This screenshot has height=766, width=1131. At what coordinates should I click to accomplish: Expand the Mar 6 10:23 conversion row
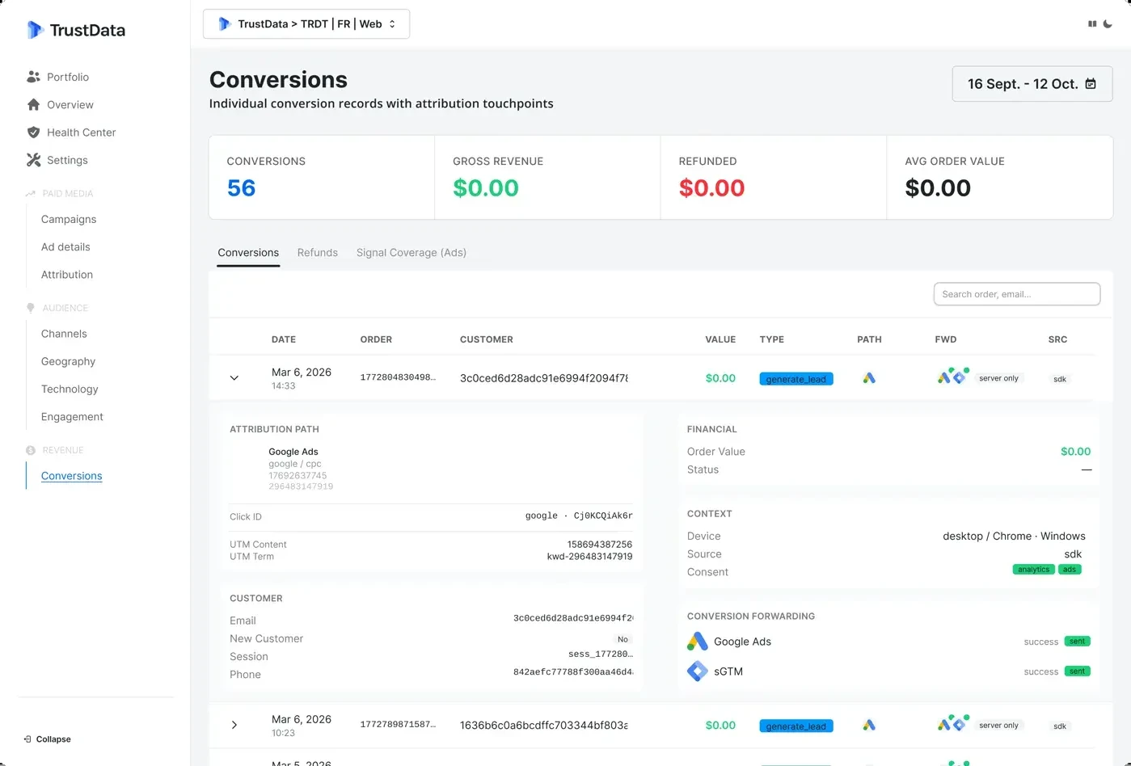point(234,725)
